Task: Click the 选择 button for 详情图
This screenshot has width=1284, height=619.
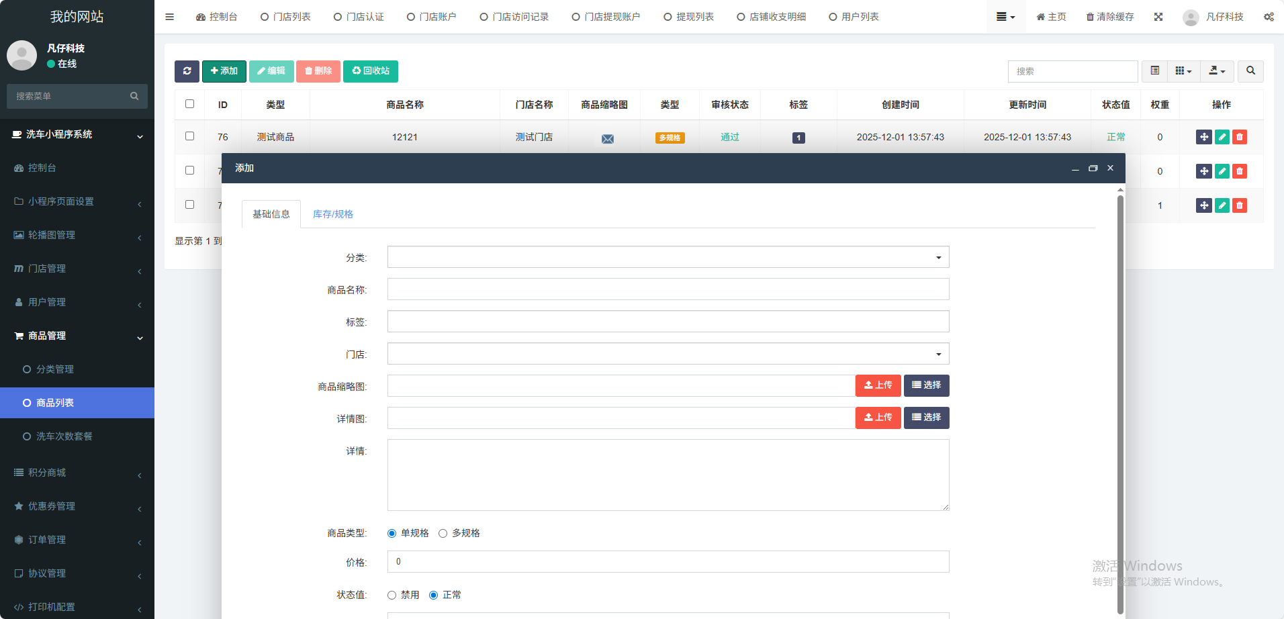Action: tap(926, 418)
